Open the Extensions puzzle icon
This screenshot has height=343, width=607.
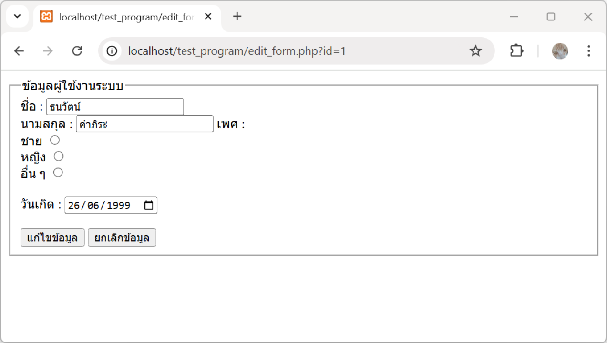[x=516, y=51]
